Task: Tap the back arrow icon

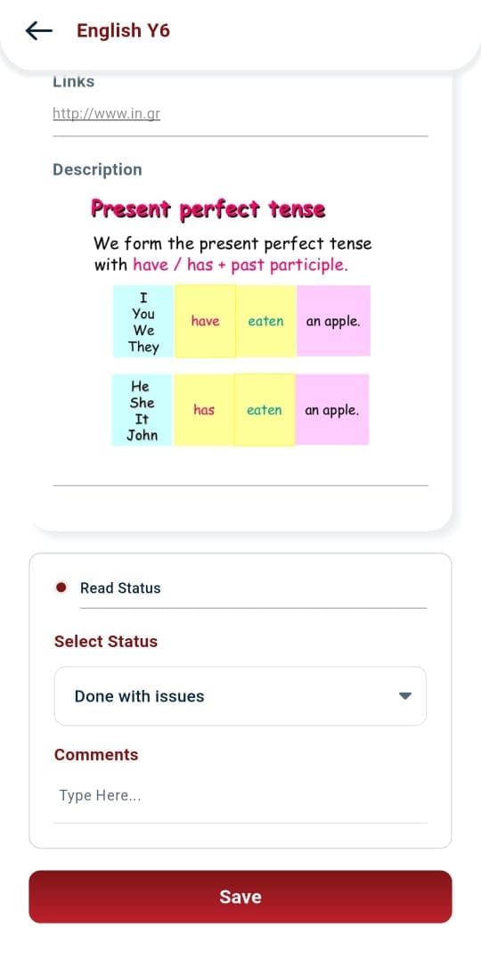Action: (39, 30)
